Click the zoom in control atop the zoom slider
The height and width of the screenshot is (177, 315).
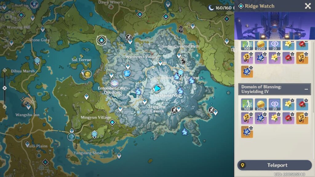[5, 70]
